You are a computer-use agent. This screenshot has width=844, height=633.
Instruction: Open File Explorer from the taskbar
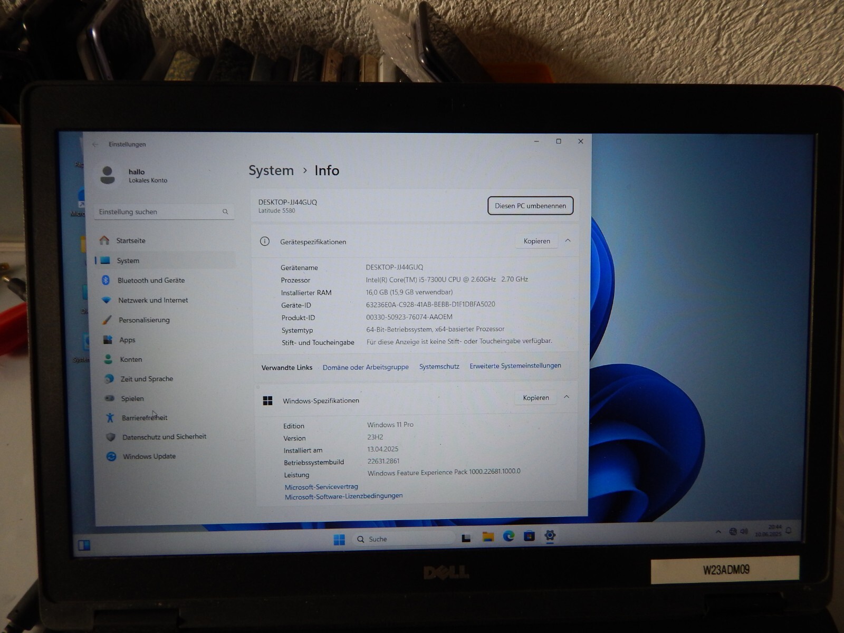click(488, 537)
